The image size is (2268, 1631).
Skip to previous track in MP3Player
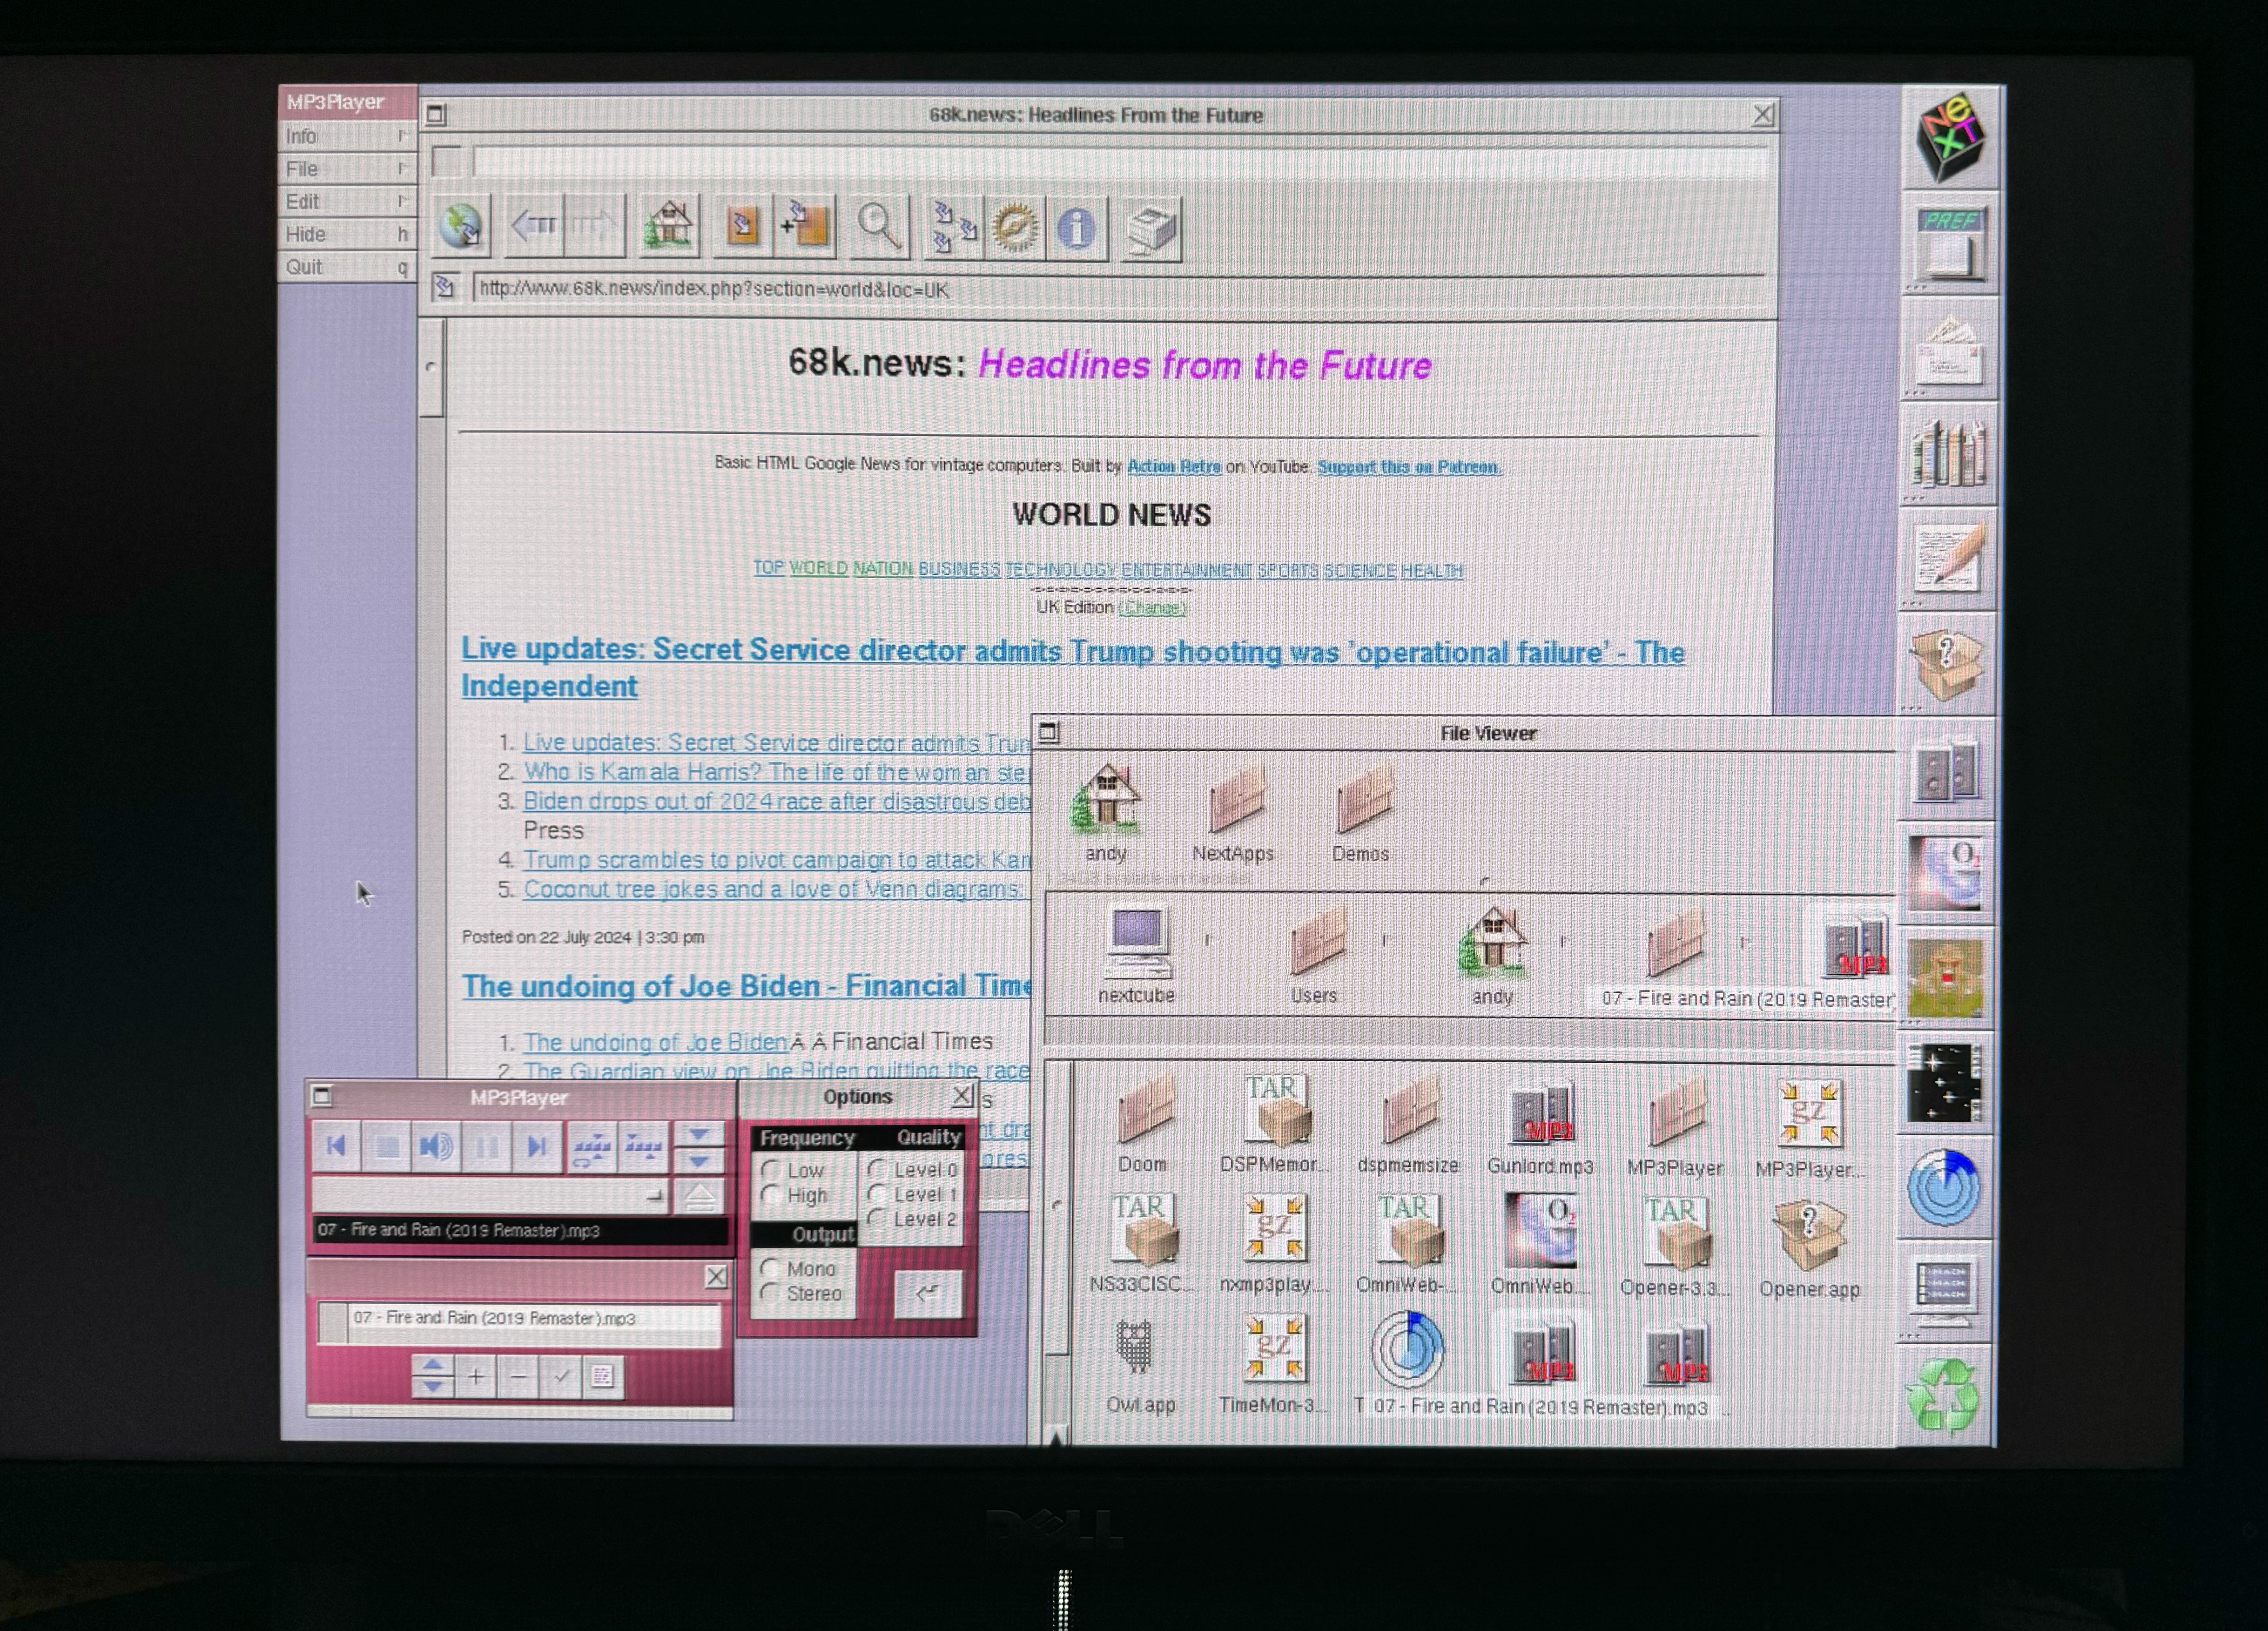pos(336,1146)
